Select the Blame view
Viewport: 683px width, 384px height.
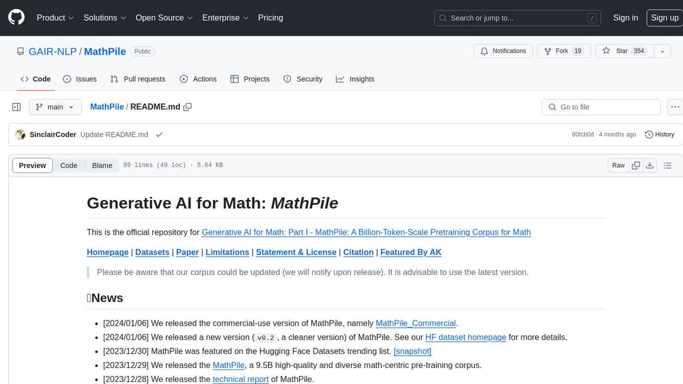tap(102, 165)
